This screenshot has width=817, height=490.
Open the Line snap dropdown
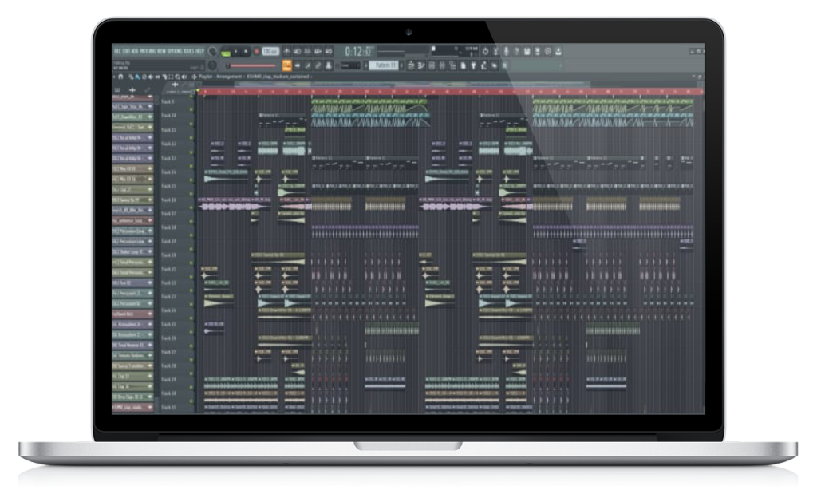point(349,65)
